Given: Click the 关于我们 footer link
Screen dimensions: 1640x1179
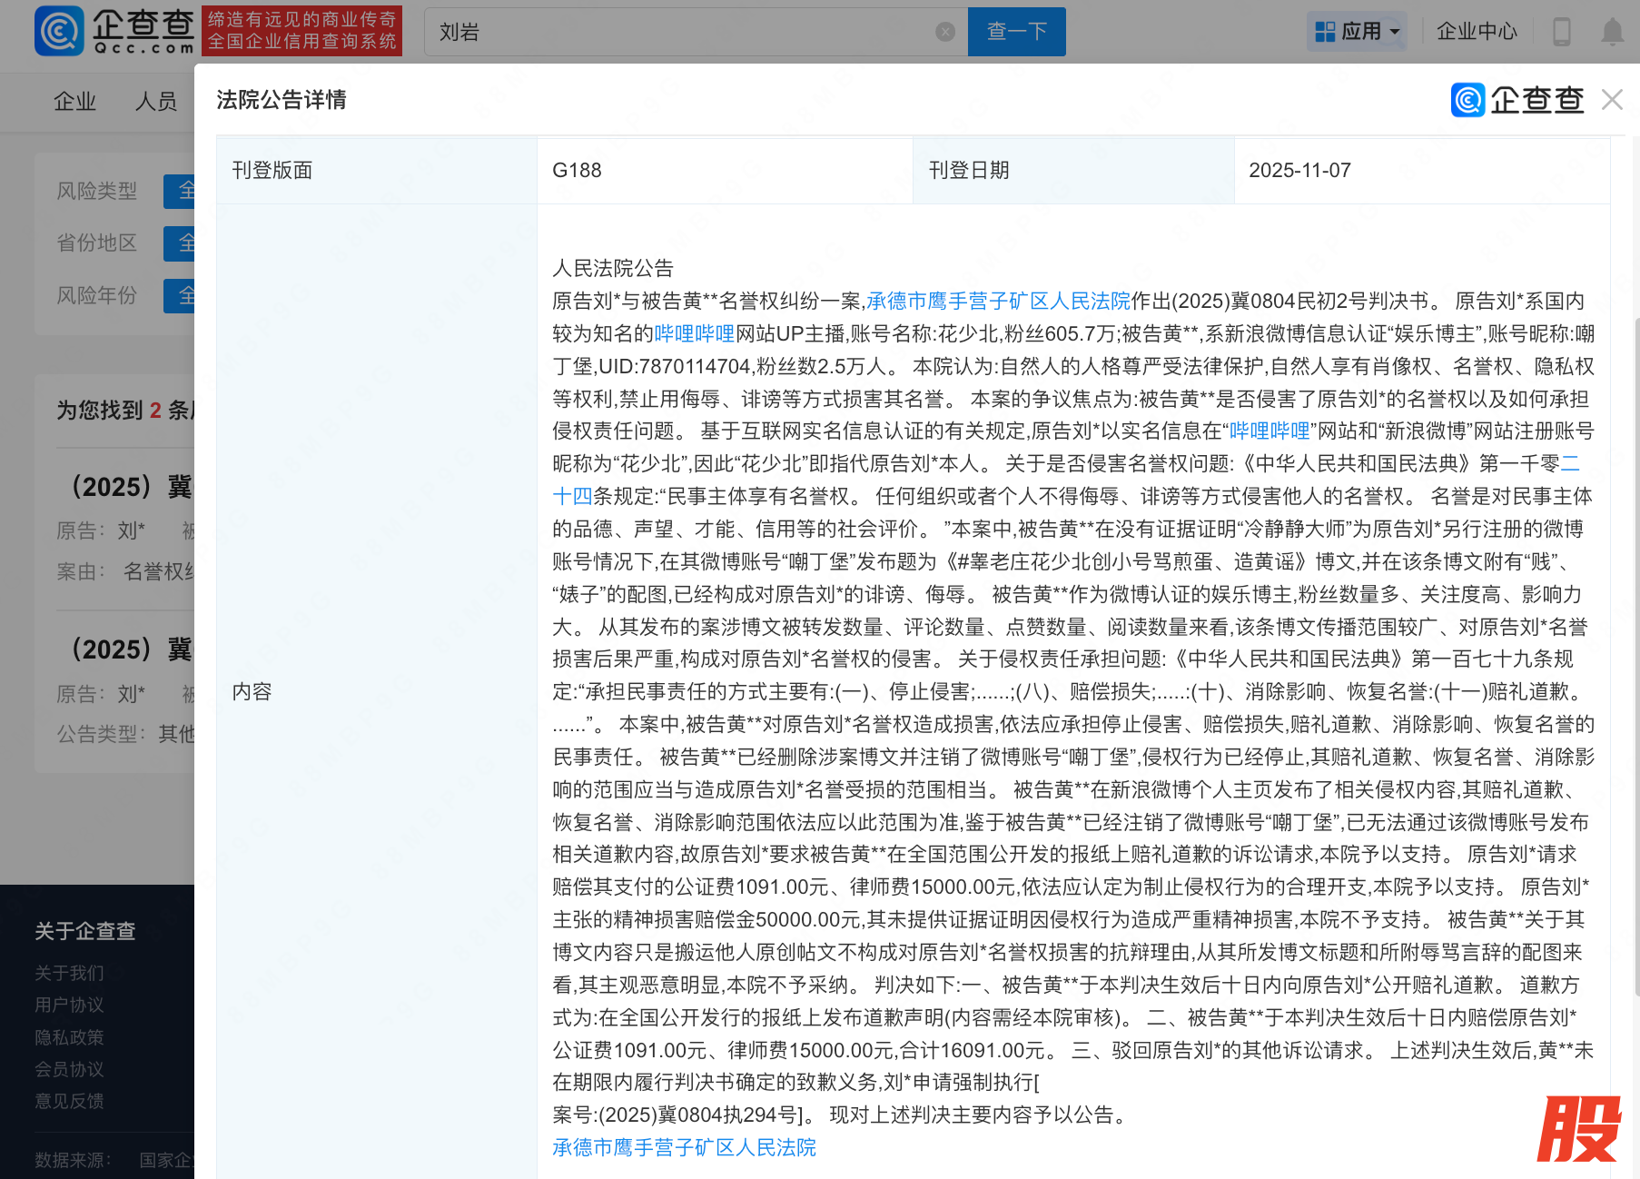Looking at the screenshot, I should point(69,973).
